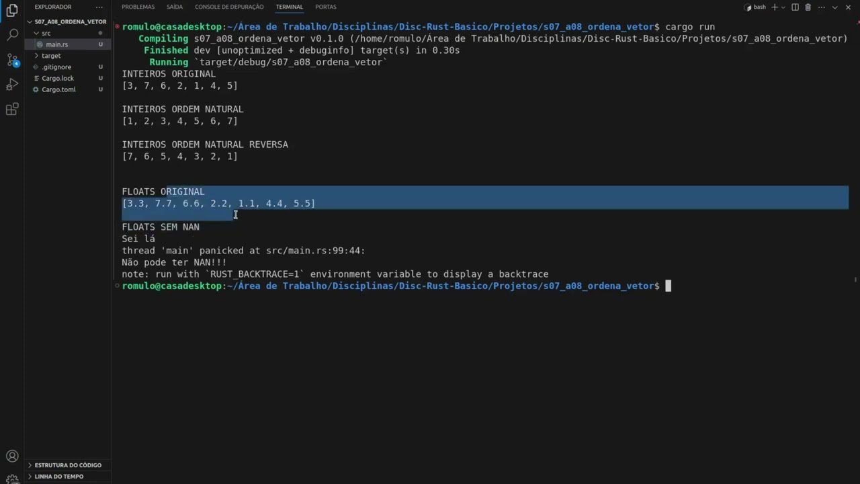Click the 'cargo run' command text
Image resolution: width=860 pixels, height=484 pixels.
[x=690, y=27]
